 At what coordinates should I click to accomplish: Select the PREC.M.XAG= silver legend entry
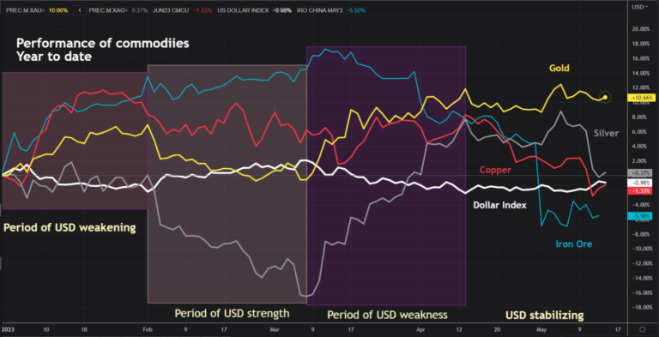click(x=118, y=9)
